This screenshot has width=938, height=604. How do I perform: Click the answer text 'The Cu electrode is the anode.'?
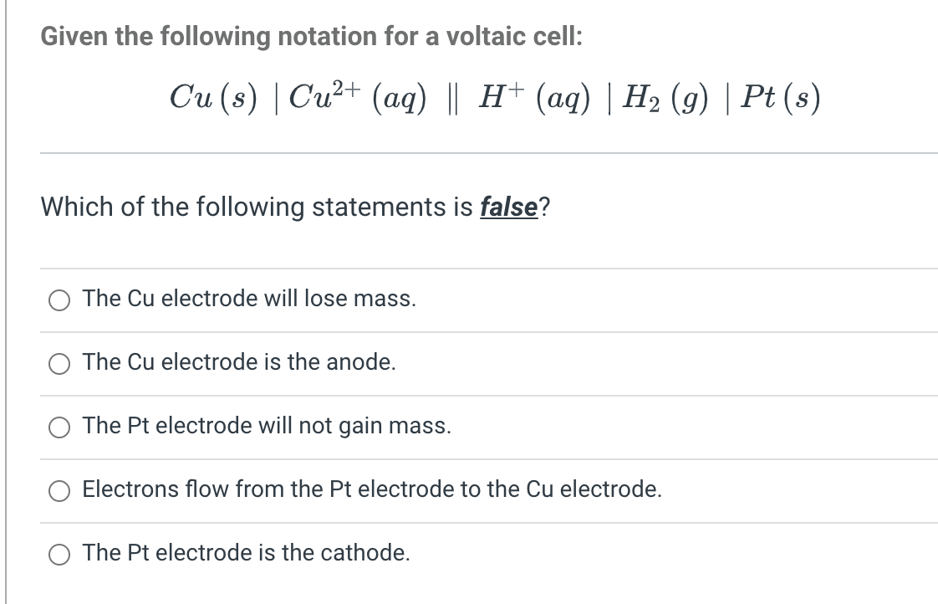[237, 362]
